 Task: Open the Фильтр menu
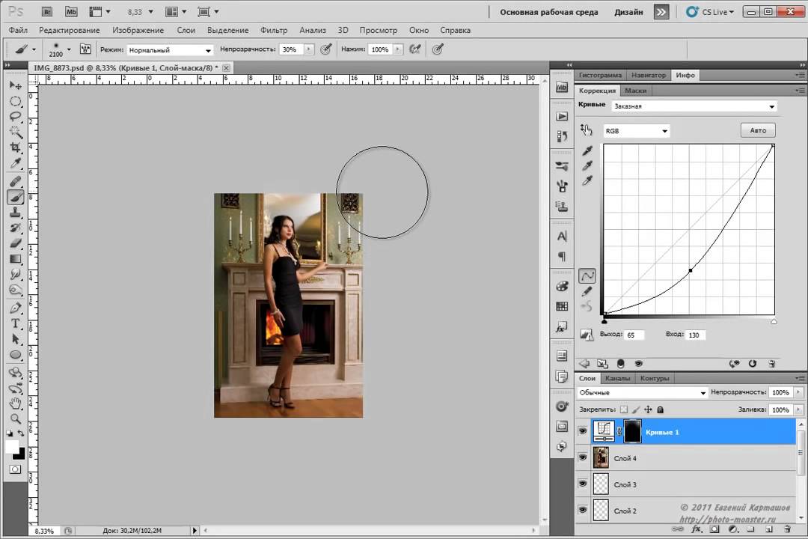tap(274, 30)
